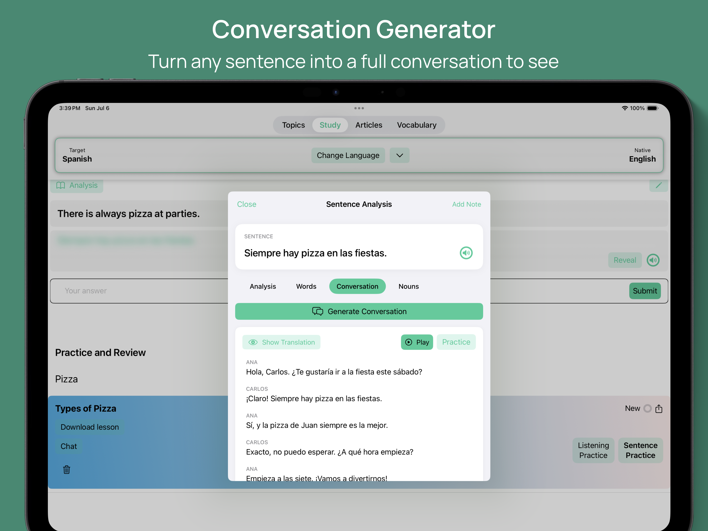
Task: Play sentence audio in Sentence Analysis
Action: [x=466, y=253]
